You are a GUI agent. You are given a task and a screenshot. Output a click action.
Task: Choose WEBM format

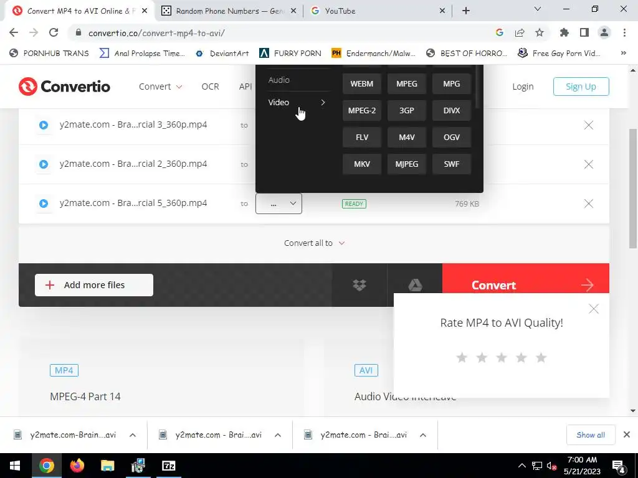coord(362,84)
